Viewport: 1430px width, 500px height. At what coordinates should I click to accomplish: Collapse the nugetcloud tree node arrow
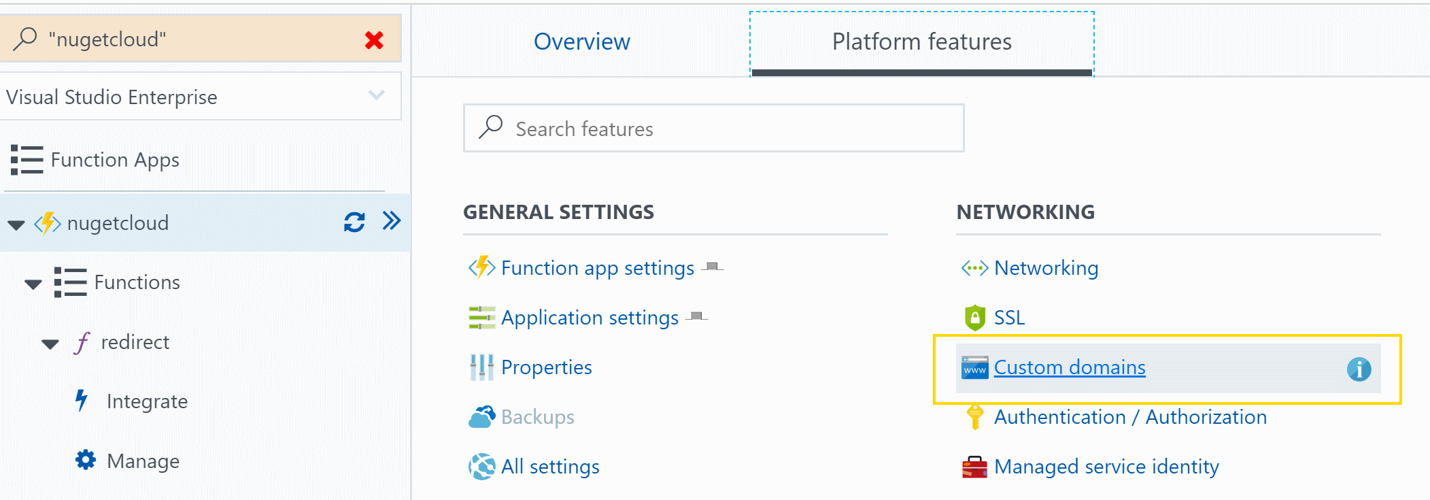coord(16,224)
